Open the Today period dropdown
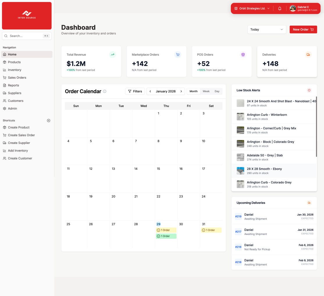Viewport: 324px width, 296px height. click(266, 30)
